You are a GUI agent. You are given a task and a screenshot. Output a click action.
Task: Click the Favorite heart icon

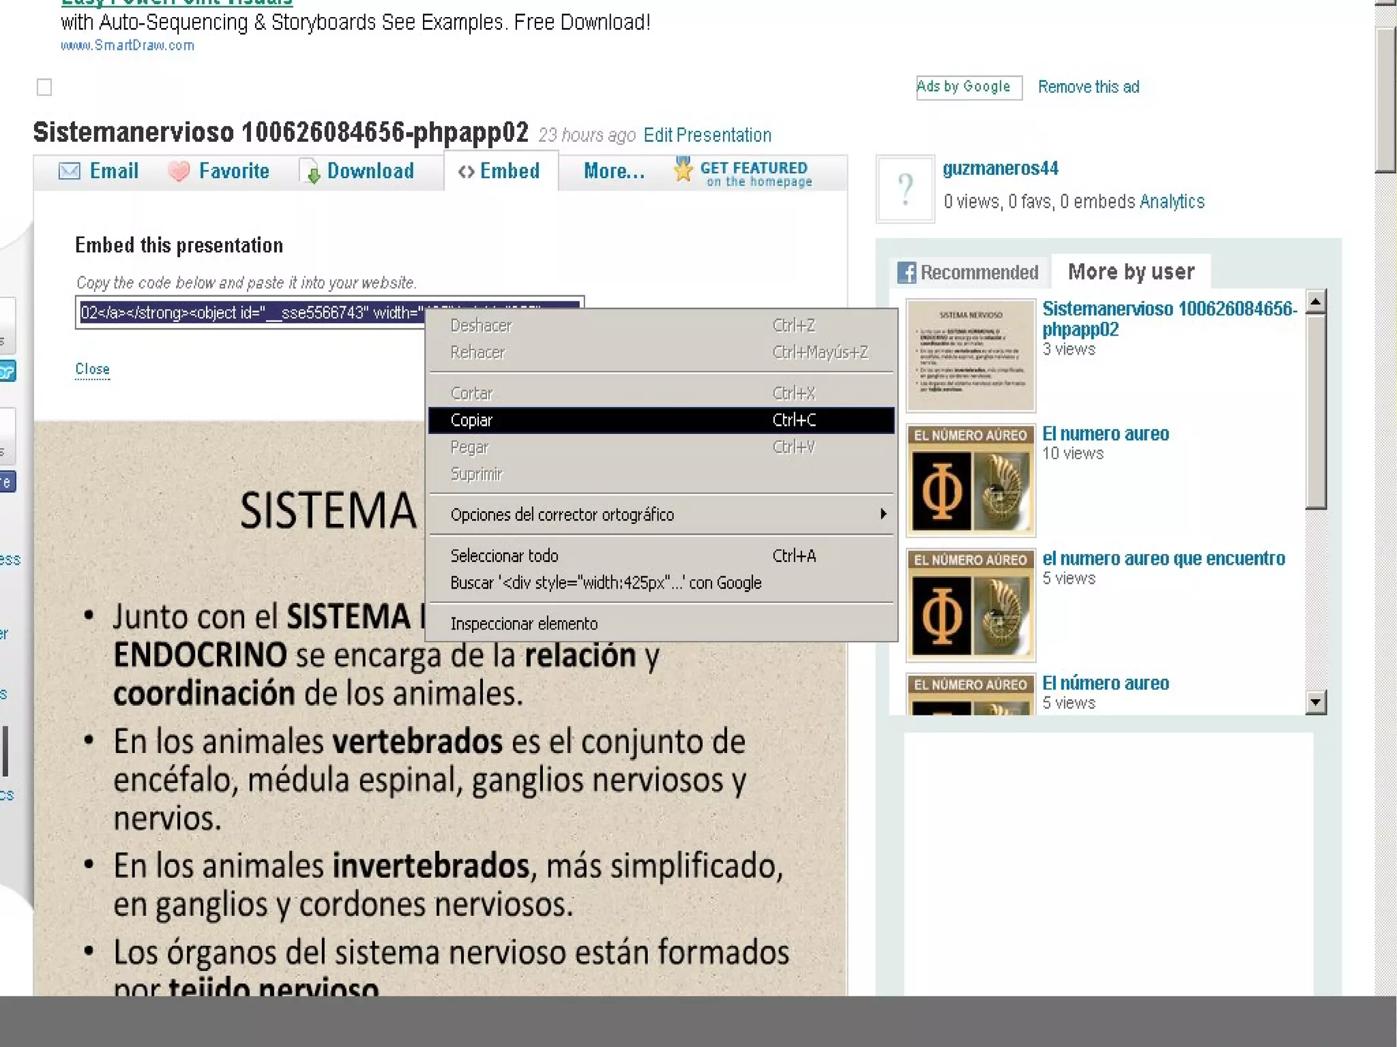(179, 171)
